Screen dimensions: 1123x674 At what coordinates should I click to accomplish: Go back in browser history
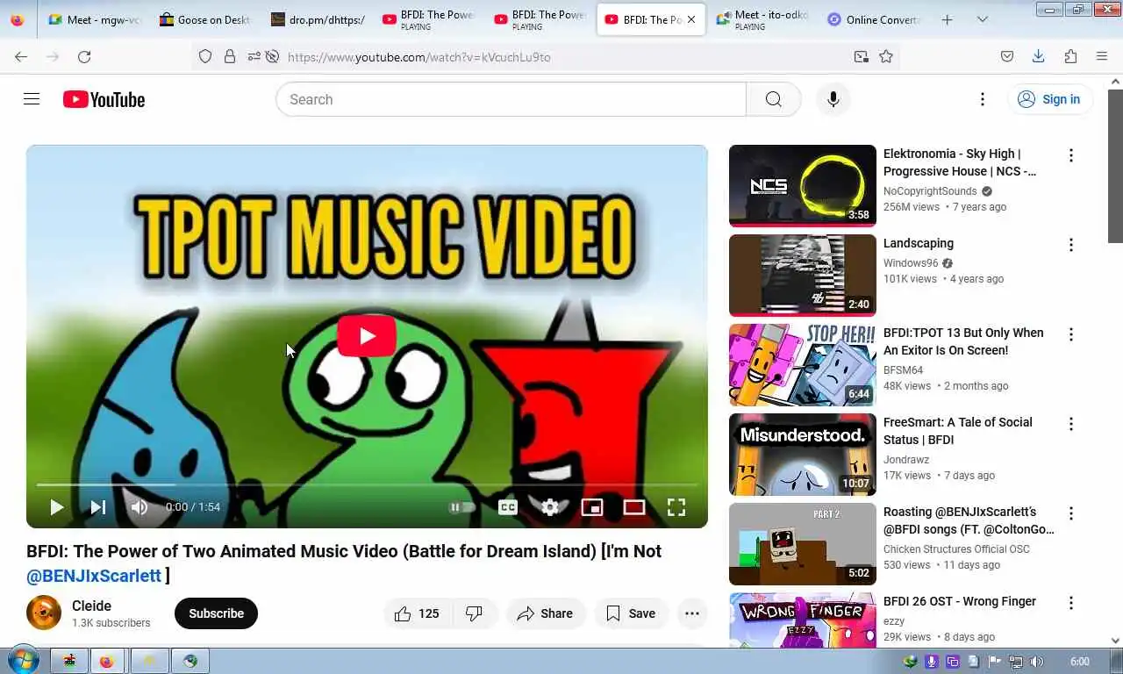tap(21, 56)
